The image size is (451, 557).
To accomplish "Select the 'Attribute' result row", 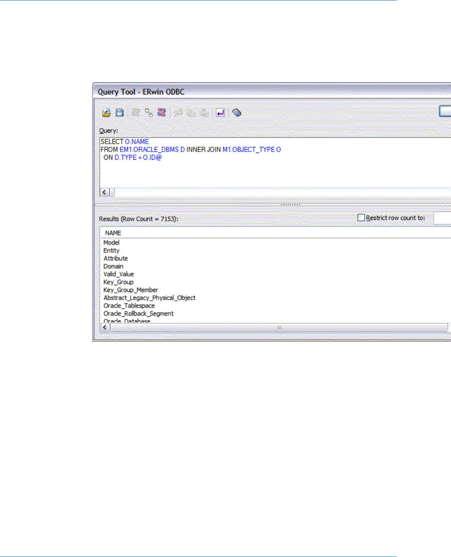I will pyautogui.click(x=116, y=259).
